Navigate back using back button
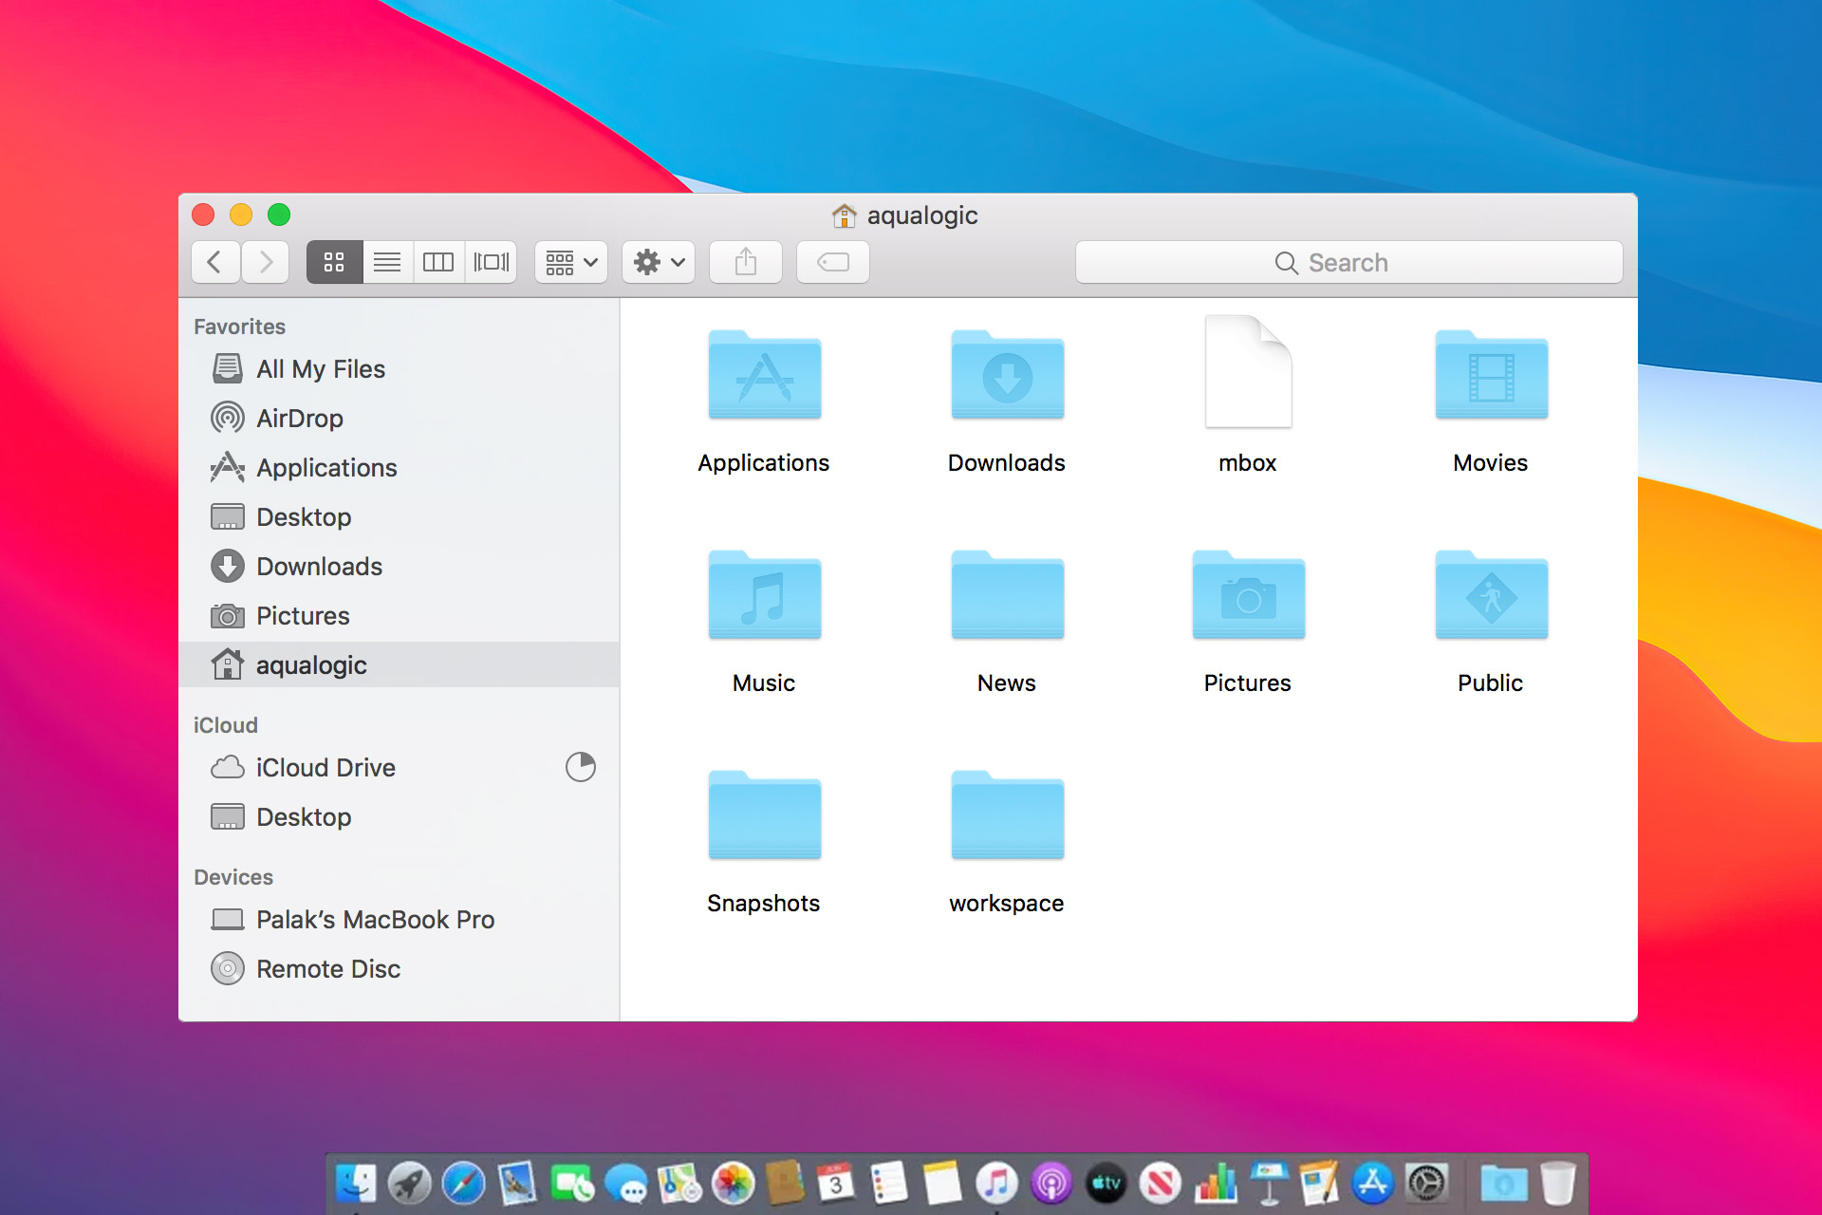This screenshot has width=1822, height=1215. coord(214,262)
